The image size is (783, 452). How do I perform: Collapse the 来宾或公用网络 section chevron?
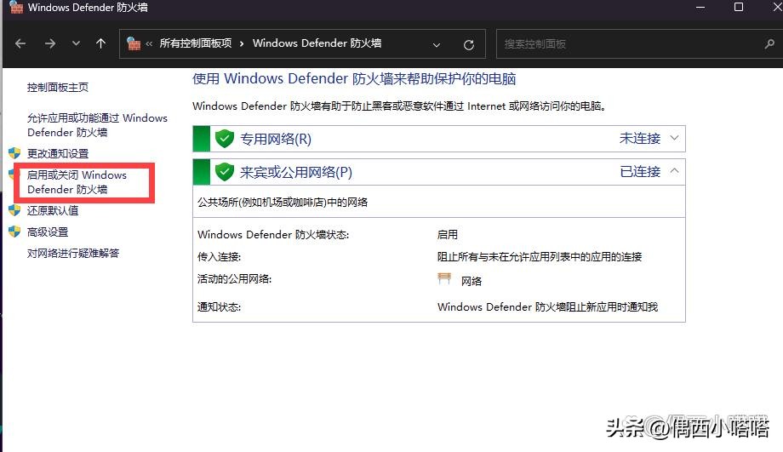pos(674,171)
